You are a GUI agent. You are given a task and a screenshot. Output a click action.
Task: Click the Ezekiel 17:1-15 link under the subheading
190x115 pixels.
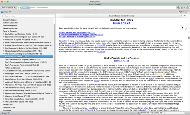pyautogui.click(x=121, y=61)
